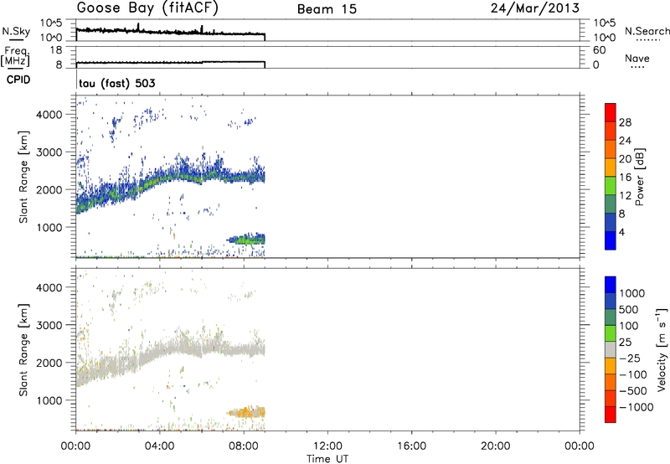Click the '4000' tick in velocity panel
670x464 pixels.
tap(49, 287)
